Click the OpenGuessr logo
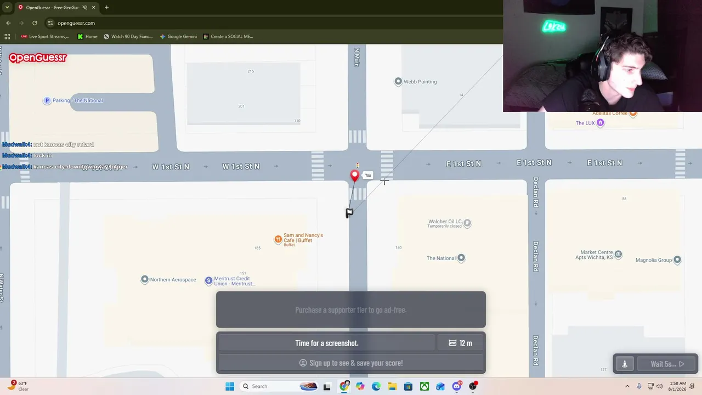The width and height of the screenshot is (702, 395). [38, 58]
